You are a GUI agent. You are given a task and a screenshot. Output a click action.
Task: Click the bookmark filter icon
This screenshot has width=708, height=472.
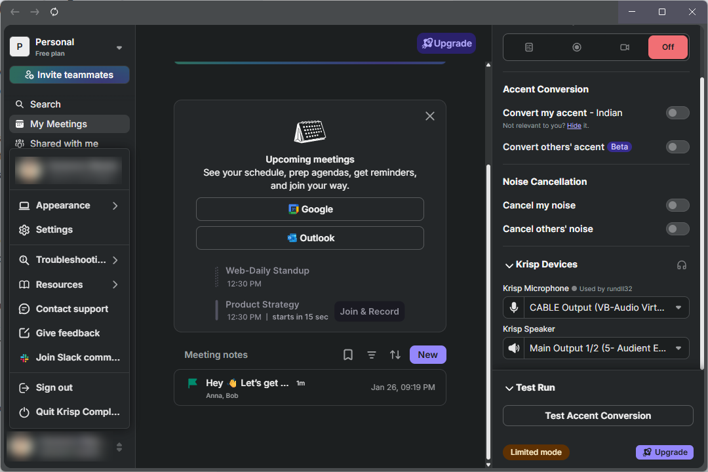[x=347, y=355]
